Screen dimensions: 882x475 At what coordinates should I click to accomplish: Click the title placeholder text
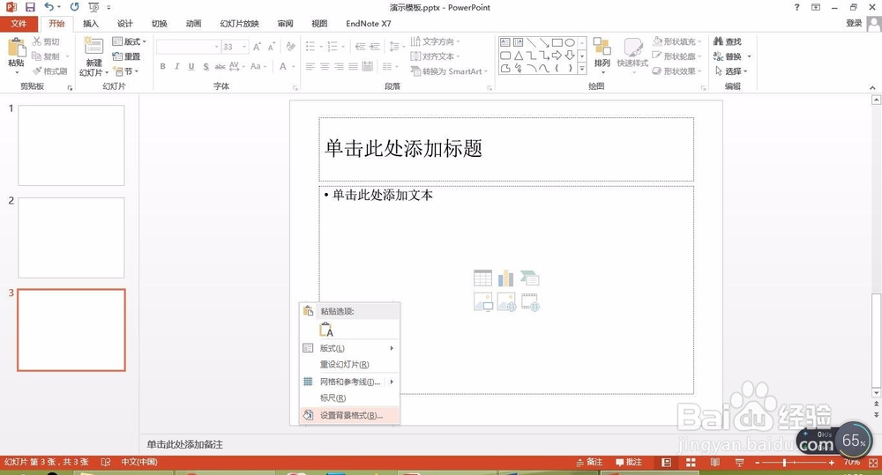click(x=403, y=148)
